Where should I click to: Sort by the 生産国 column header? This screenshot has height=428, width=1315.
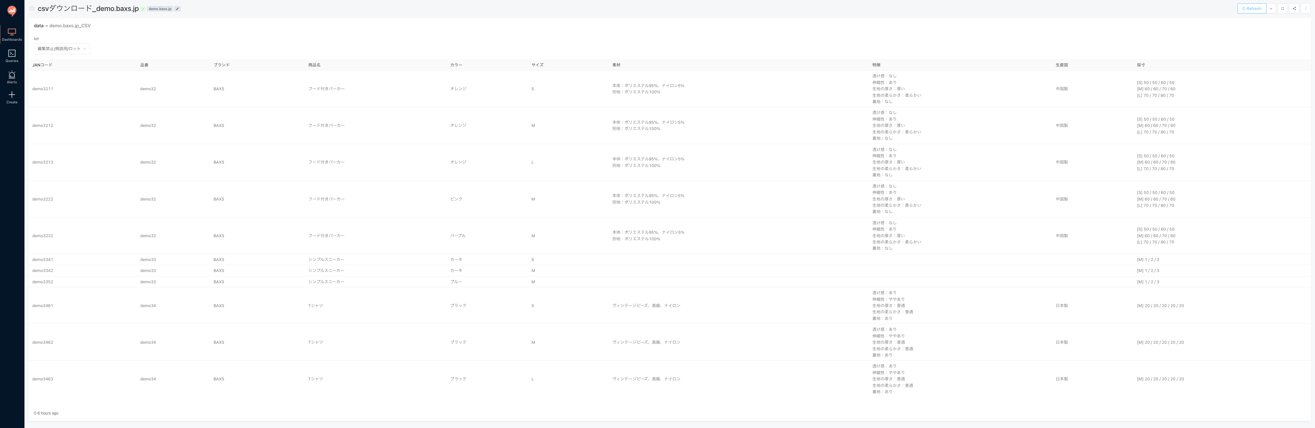(x=1061, y=65)
